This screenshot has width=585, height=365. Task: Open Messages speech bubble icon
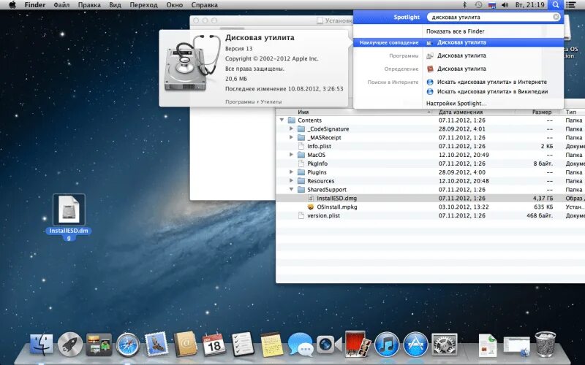coord(301,345)
